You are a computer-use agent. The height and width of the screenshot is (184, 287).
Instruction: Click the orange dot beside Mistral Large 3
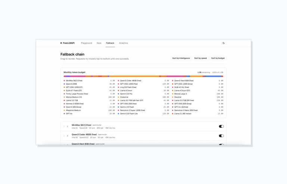tap(173, 94)
